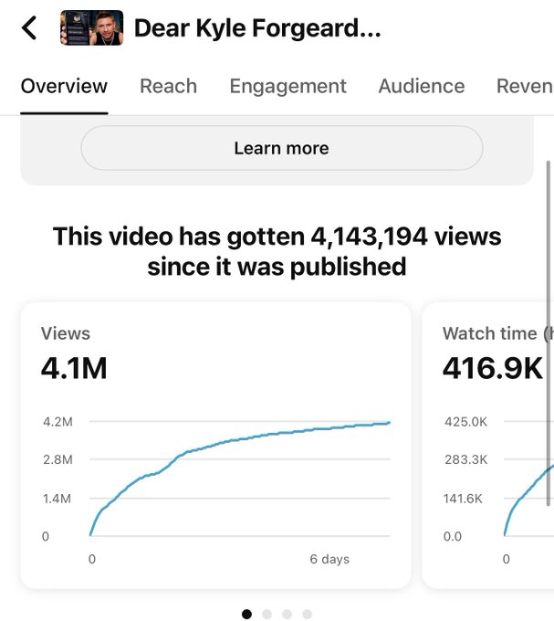Click the 283.3K axis label

point(465,459)
